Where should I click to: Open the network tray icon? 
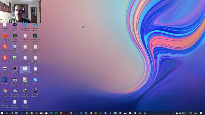(183, 113)
